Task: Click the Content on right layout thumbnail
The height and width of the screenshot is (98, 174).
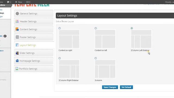Action: (69, 39)
